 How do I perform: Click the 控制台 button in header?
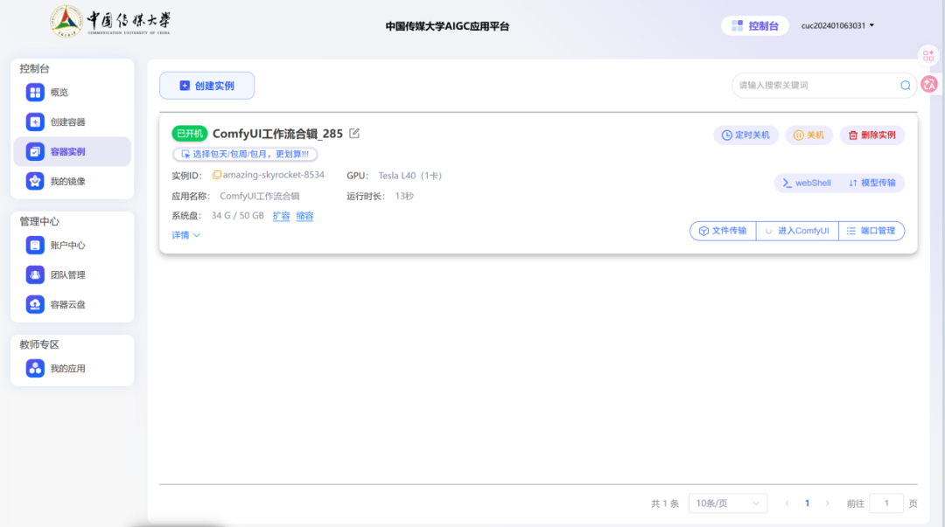[754, 25]
